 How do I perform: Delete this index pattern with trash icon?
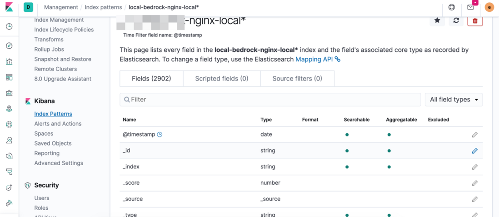click(475, 20)
